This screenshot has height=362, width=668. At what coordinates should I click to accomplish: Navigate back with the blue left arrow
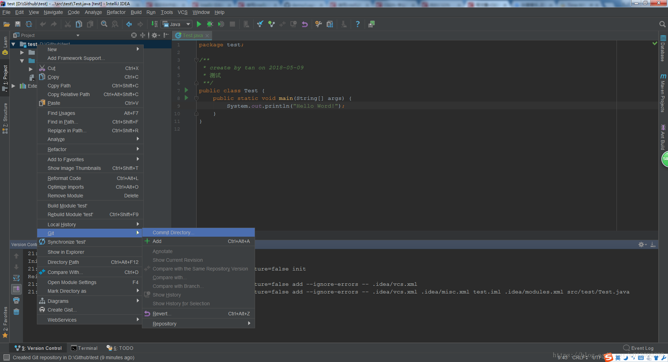pyautogui.click(x=129, y=24)
